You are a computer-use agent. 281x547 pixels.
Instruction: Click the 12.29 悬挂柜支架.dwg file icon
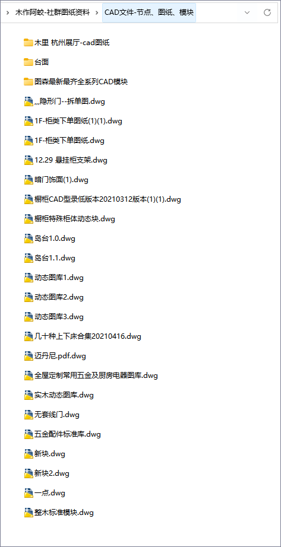[29, 160]
